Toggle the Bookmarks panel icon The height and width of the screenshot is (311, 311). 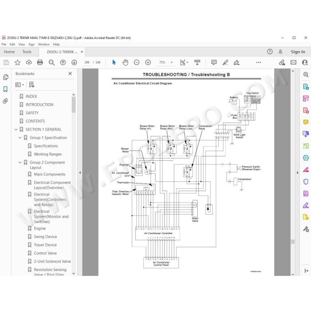tap(5, 89)
